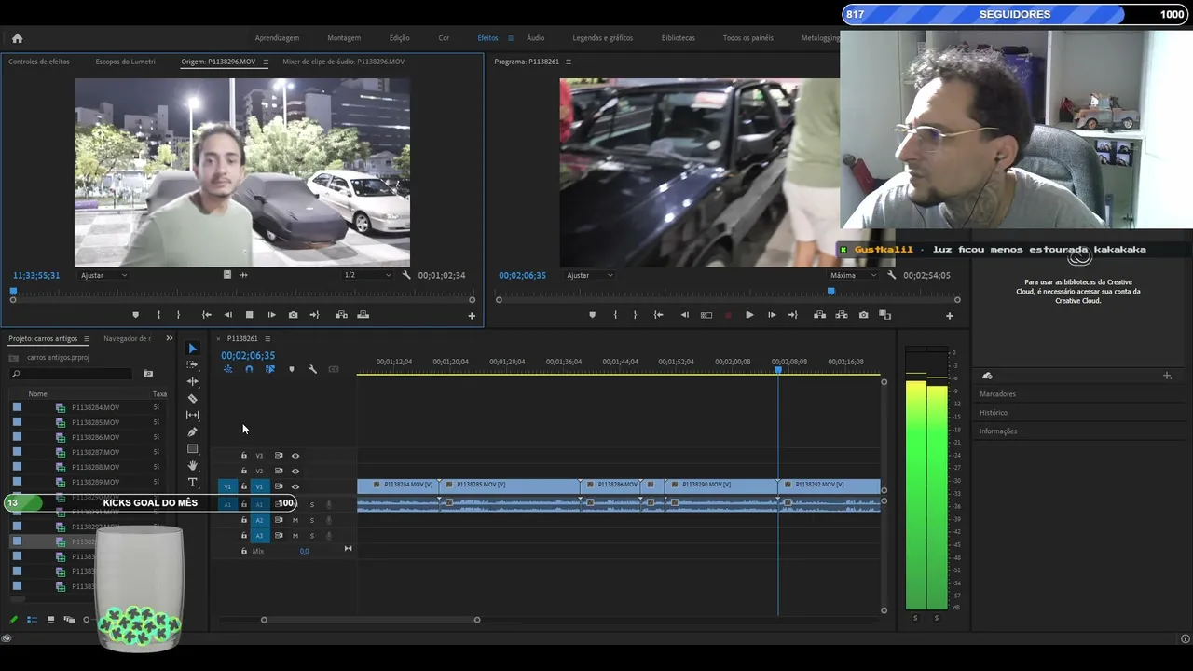Select P1138286.MOV in the project bin
Image resolution: width=1193 pixels, height=671 pixels.
[x=95, y=437]
